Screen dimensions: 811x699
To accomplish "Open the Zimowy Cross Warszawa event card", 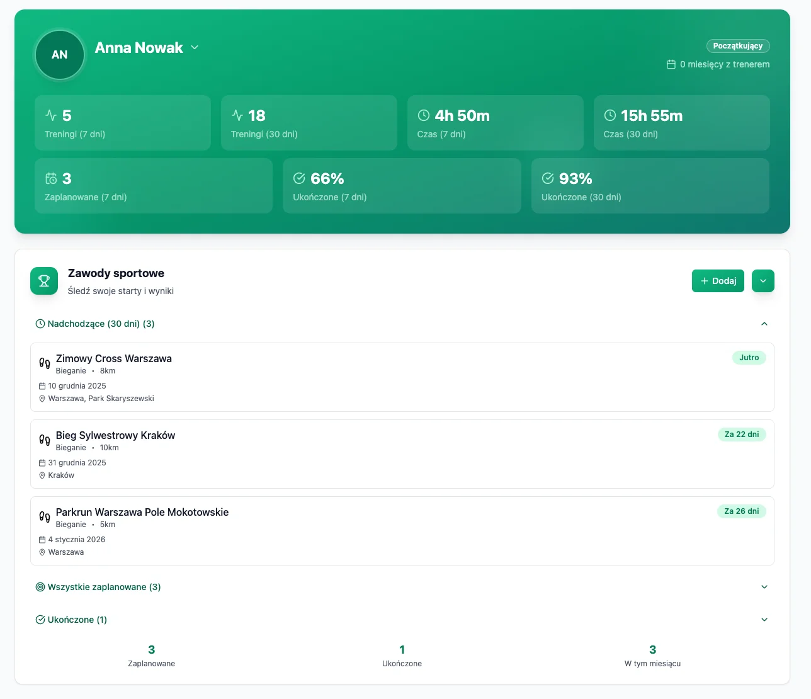I will (x=402, y=377).
